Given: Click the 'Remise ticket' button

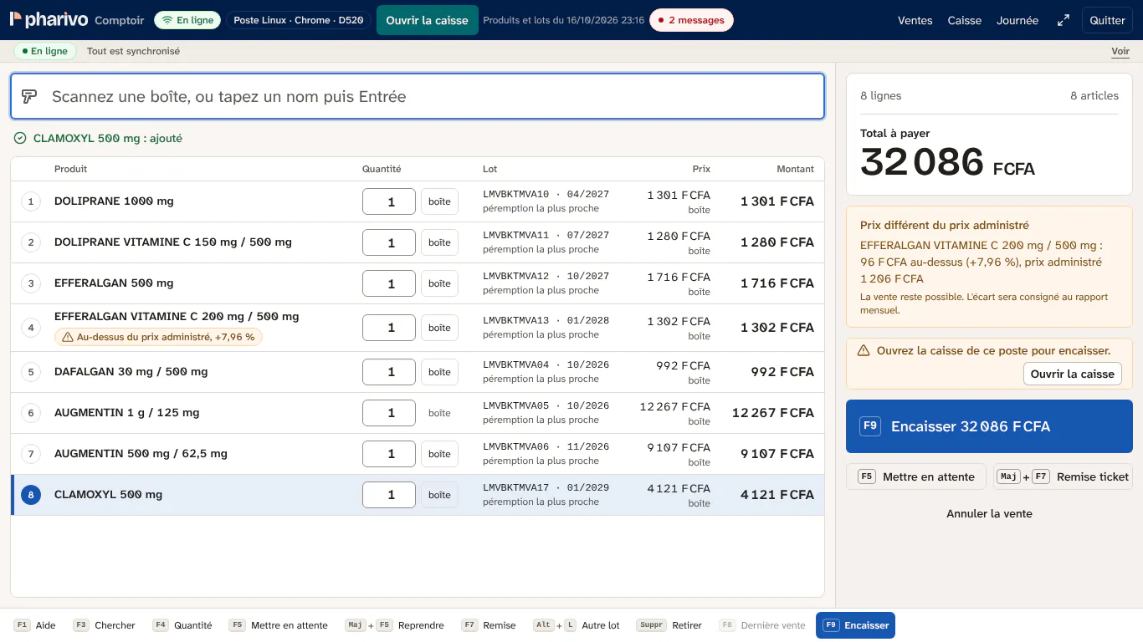Looking at the screenshot, I should pos(1063,476).
